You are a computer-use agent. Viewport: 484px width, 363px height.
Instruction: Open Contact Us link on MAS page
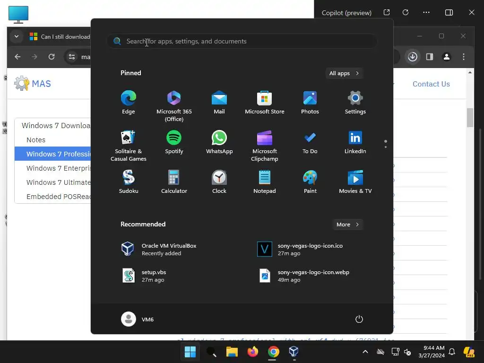point(431,84)
